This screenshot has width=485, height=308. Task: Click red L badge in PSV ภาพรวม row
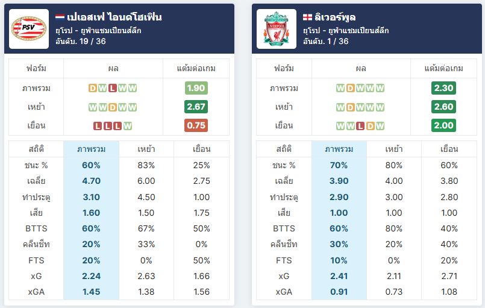click(113, 88)
